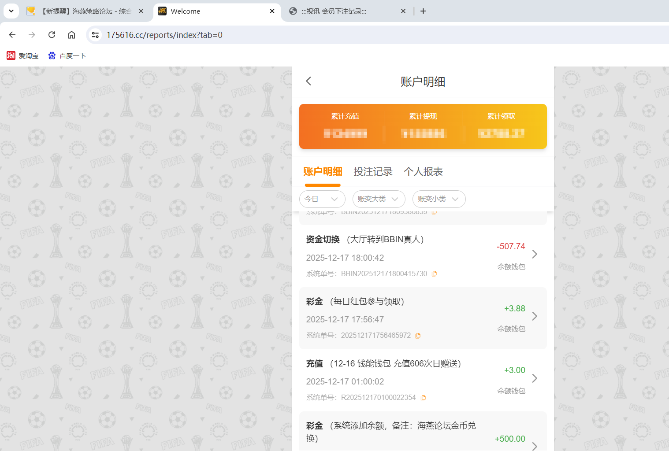Image resolution: width=669 pixels, height=451 pixels.
Task: Expand the +3.88 彩金 record details
Action: pos(535,316)
